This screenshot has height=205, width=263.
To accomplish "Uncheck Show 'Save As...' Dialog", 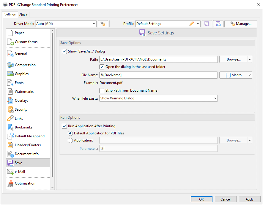I will click(x=64, y=51).
